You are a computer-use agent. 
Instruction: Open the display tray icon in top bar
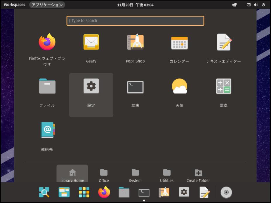[x=234, y=5]
